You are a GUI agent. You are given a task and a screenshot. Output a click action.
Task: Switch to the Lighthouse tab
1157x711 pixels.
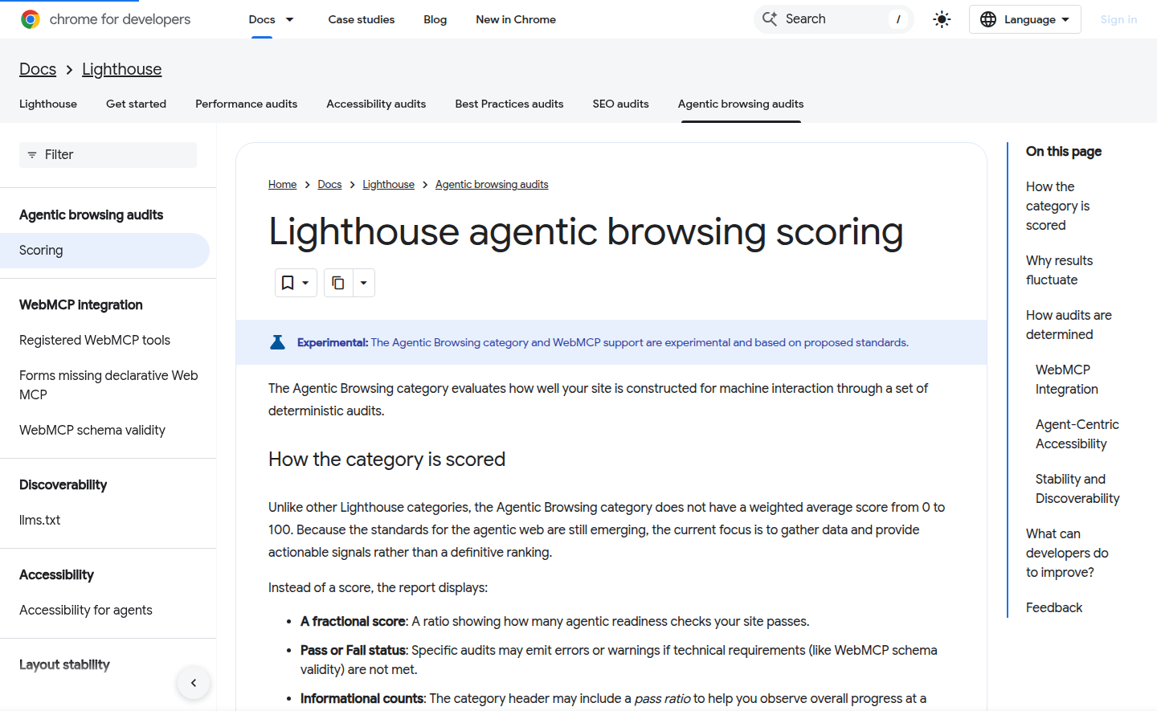(x=48, y=104)
